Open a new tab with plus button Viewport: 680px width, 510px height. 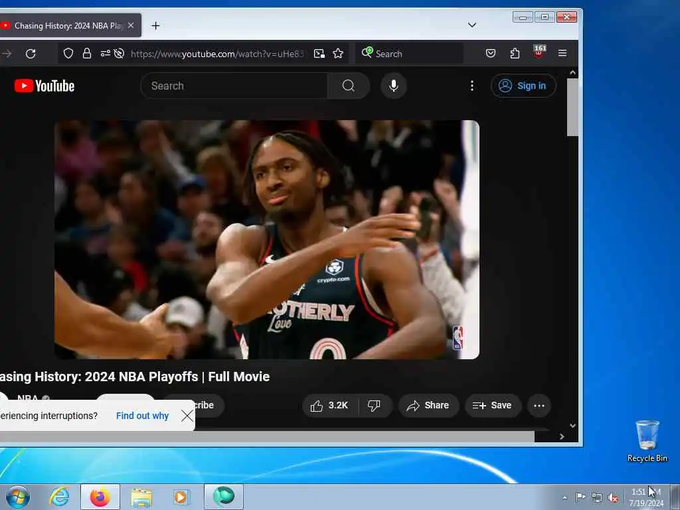(x=155, y=26)
